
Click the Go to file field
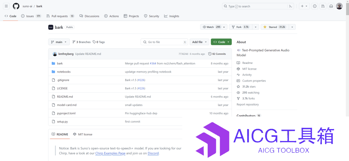coord(164,42)
